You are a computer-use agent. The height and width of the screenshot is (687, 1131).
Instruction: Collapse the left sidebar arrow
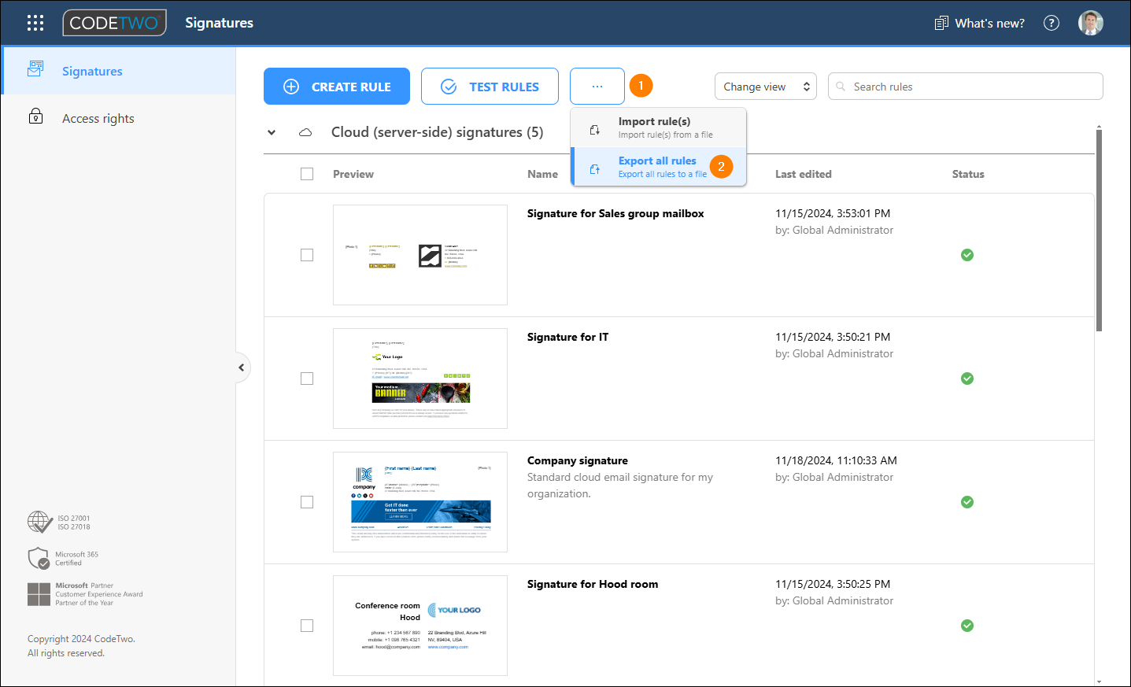point(242,368)
